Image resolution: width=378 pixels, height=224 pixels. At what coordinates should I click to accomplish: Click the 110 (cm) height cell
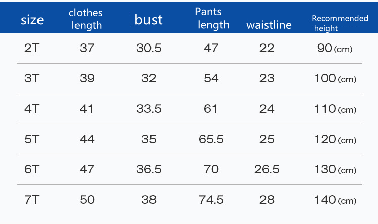click(x=335, y=109)
